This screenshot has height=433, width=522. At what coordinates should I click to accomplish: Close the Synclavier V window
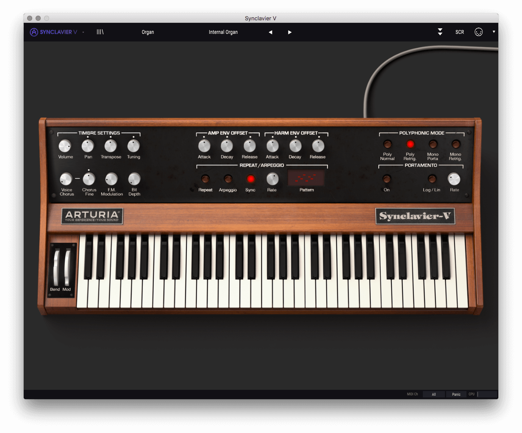click(30, 18)
